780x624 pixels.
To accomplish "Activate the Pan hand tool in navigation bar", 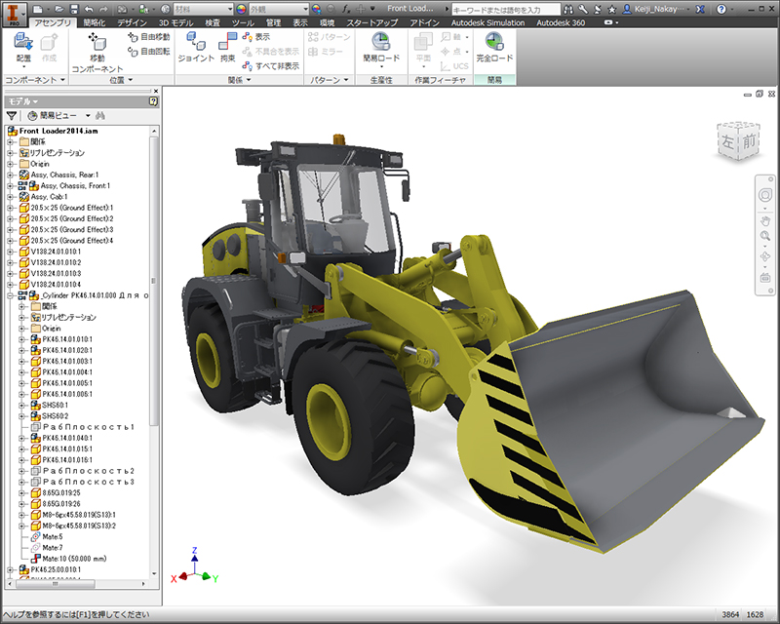I will tap(765, 220).
